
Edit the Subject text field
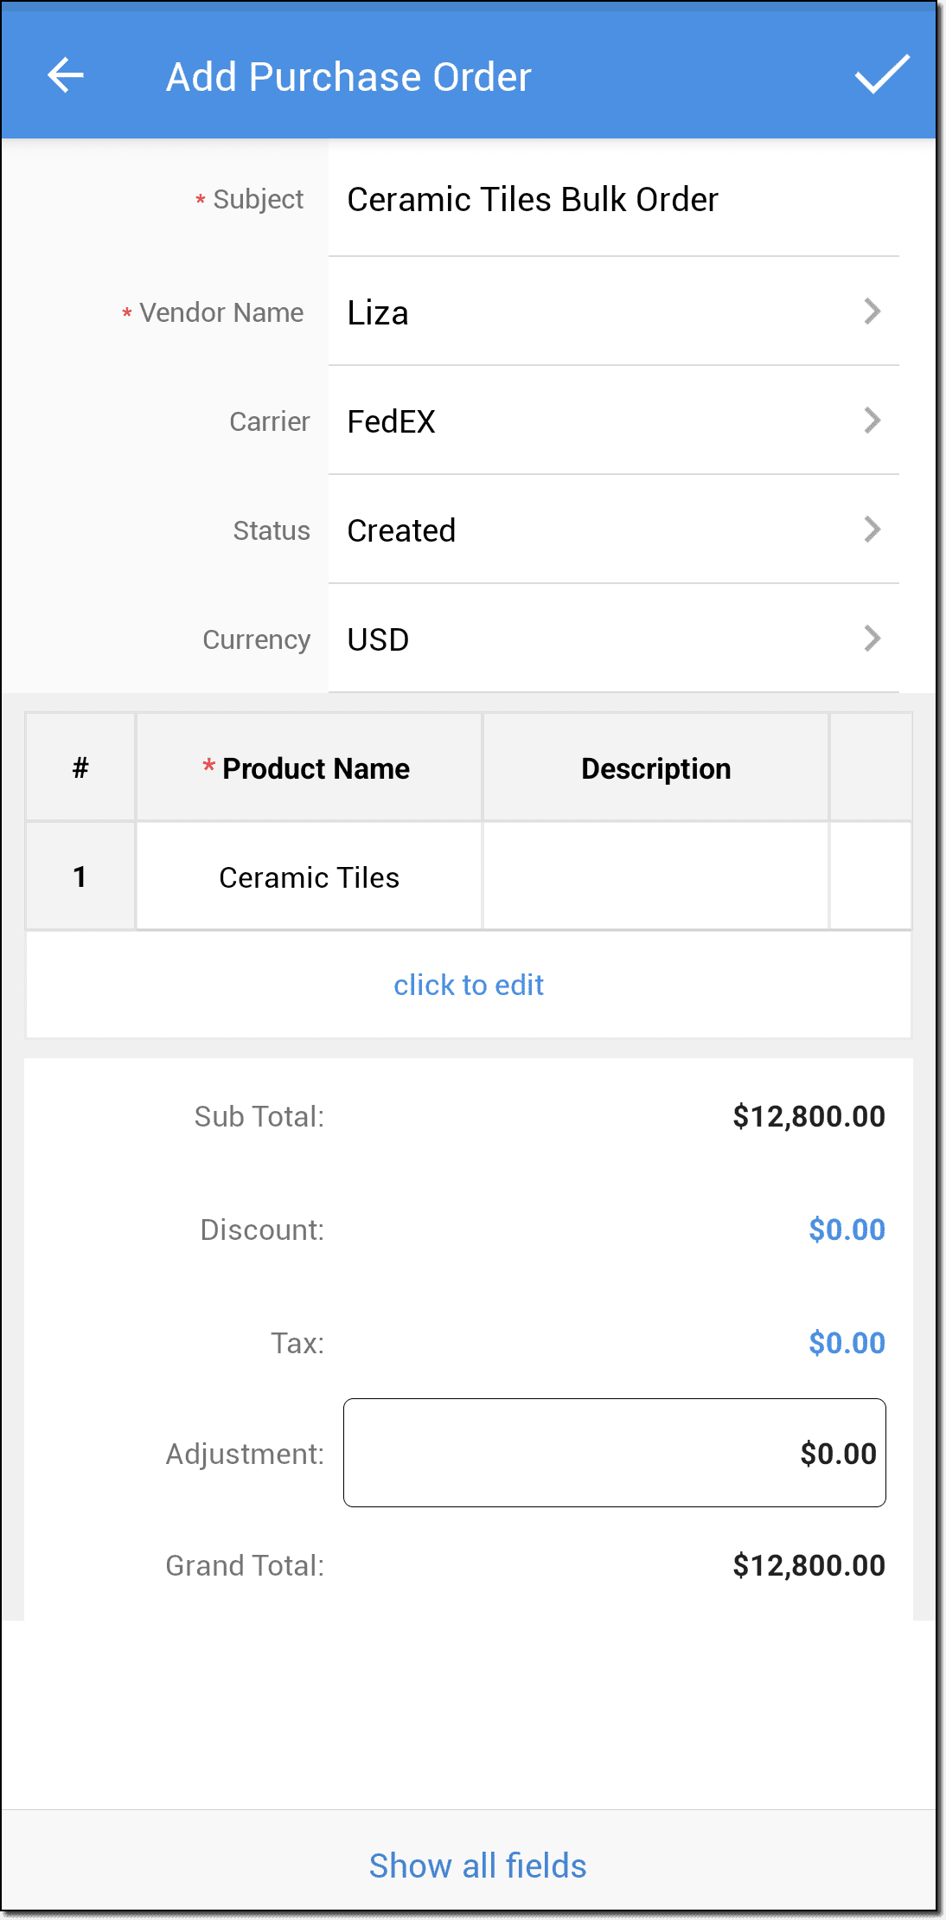613,200
